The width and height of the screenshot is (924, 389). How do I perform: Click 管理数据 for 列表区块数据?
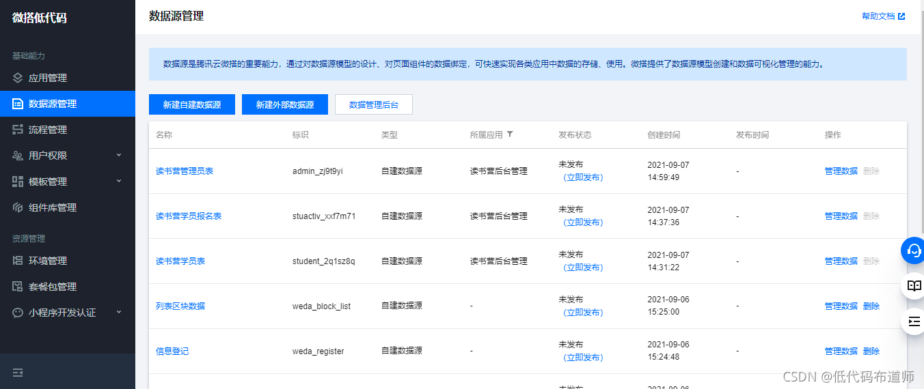(x=841, y=306)
